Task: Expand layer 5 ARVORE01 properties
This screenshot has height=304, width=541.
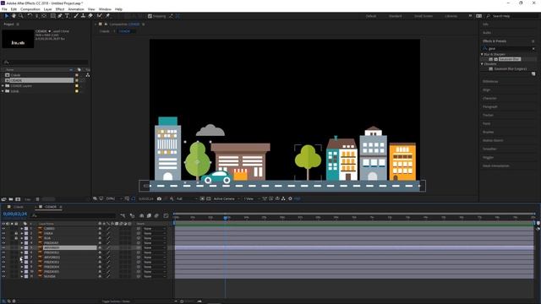Action: click(x=22, y=247)
